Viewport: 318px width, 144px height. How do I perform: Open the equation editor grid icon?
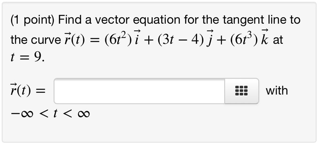241,91
